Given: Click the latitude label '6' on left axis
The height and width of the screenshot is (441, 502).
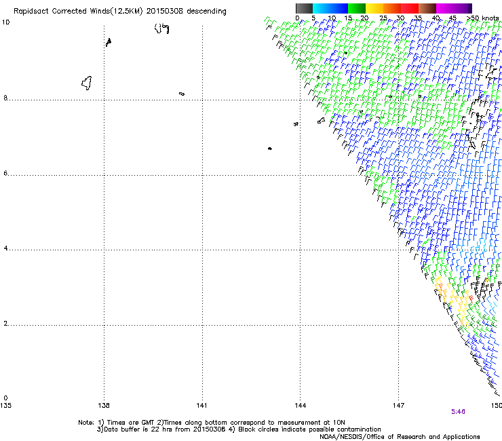Looking at the screenshot, I should pos(5,173).
